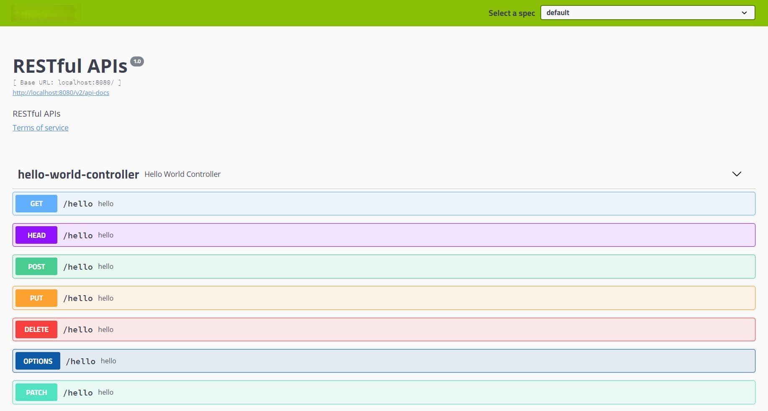The image size is (768, 411).
Task: Expand the DELETE /hello operation path
Action: [78, 329]
